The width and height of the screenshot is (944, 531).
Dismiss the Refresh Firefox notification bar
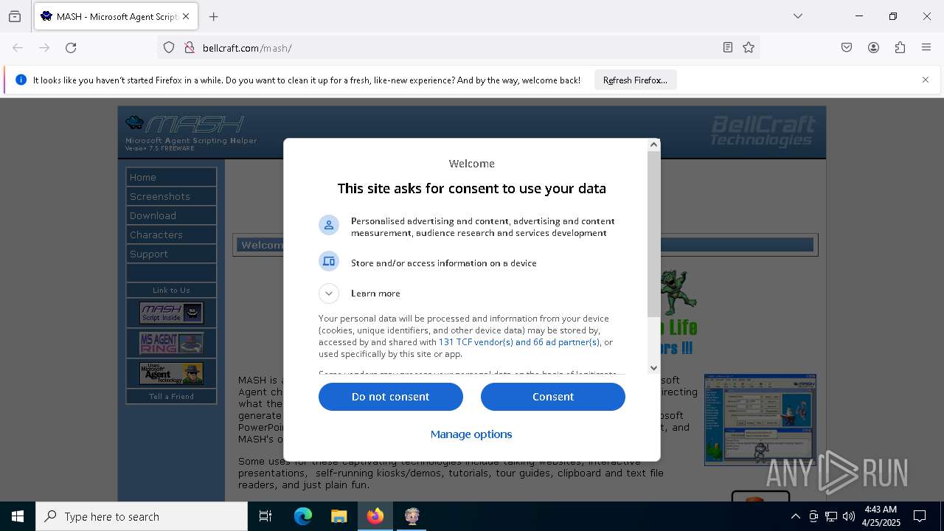[926, 80]
